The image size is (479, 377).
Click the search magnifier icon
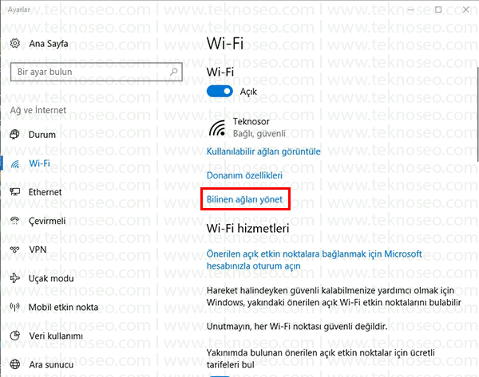tap(174, 72)
